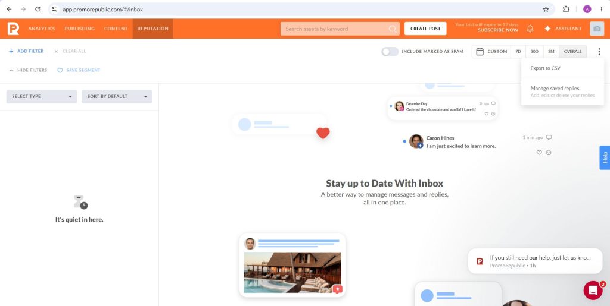Select the 7D time range

coord(518,52)
